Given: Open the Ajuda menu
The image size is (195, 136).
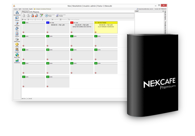Looking at the screenshot, I should (31, 8).
